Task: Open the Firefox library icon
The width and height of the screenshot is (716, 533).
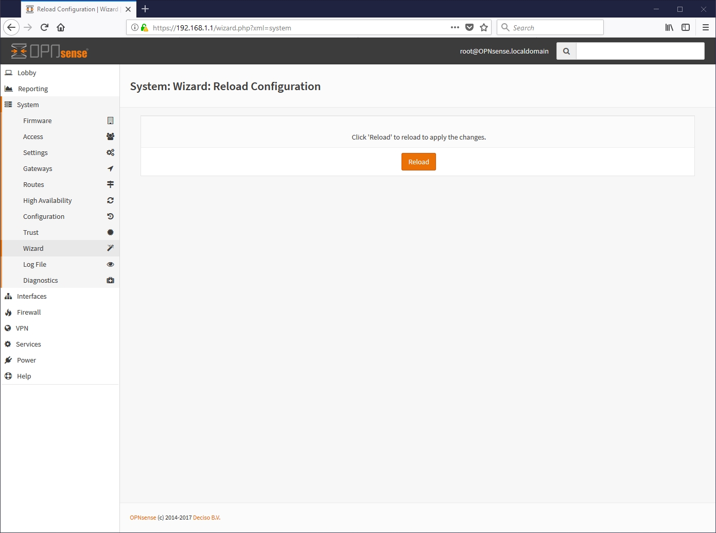Action: click(669, 27)
